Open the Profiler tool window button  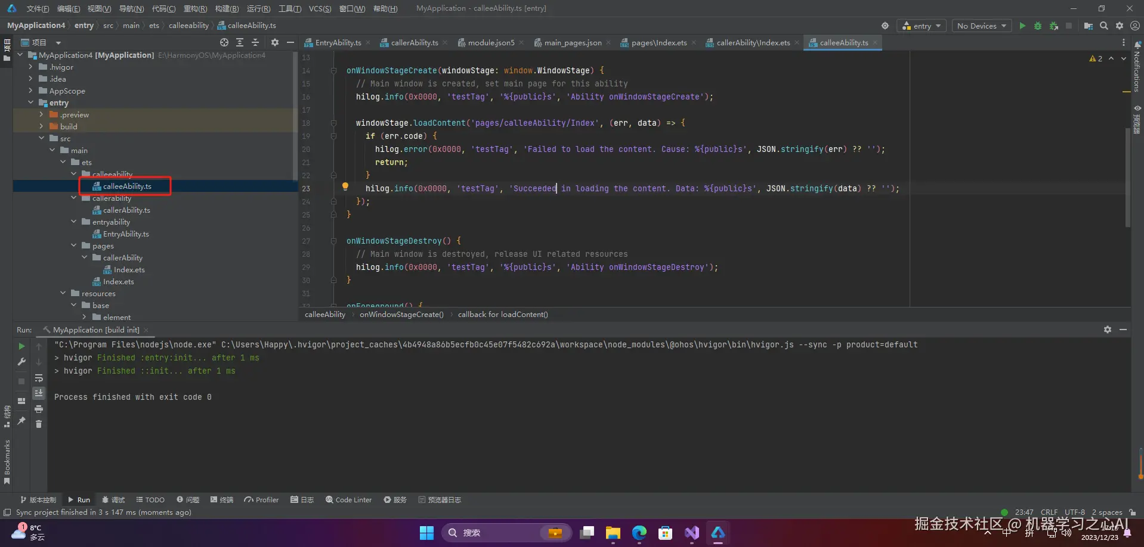tap(261, 500)
